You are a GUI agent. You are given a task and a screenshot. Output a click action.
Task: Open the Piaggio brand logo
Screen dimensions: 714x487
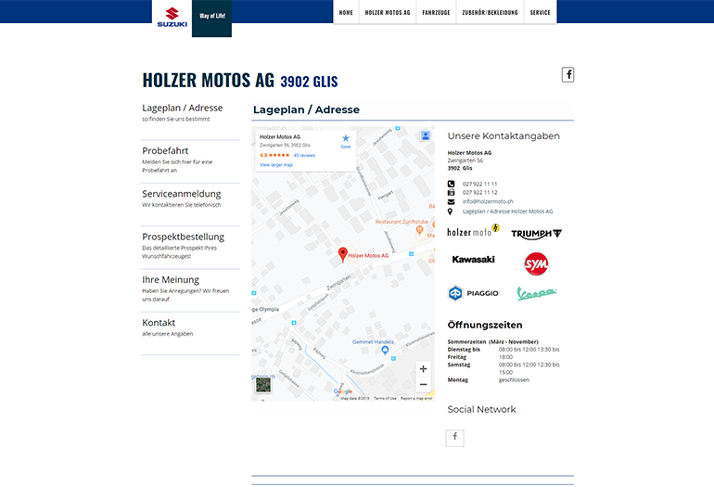(474, 293)
